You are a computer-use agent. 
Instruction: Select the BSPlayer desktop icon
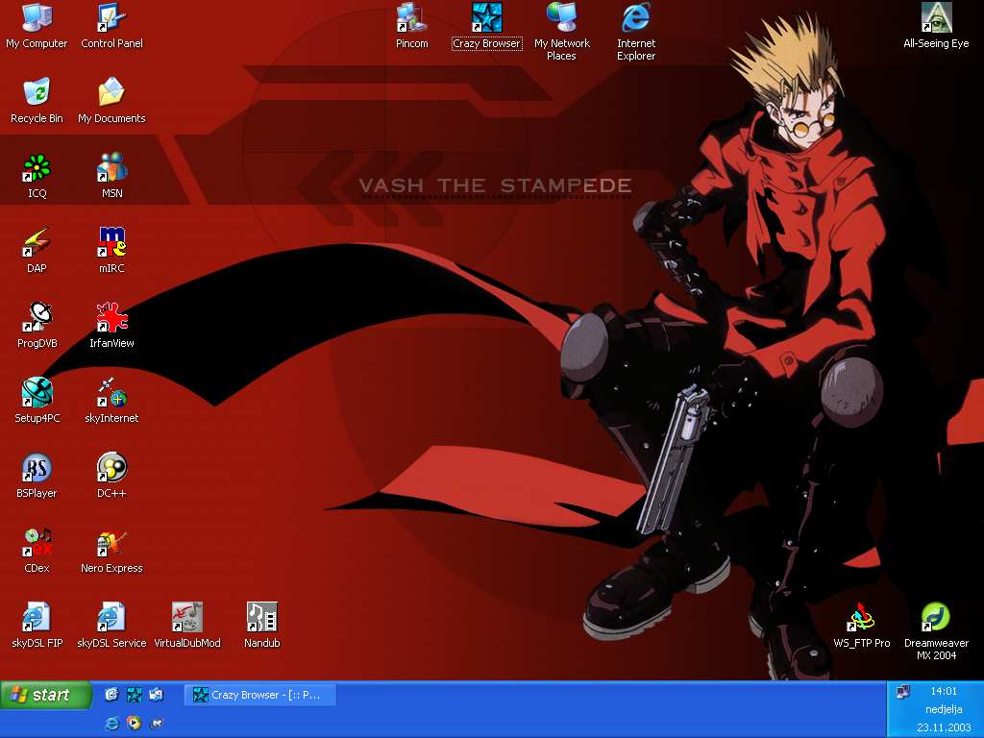(37, 469)
